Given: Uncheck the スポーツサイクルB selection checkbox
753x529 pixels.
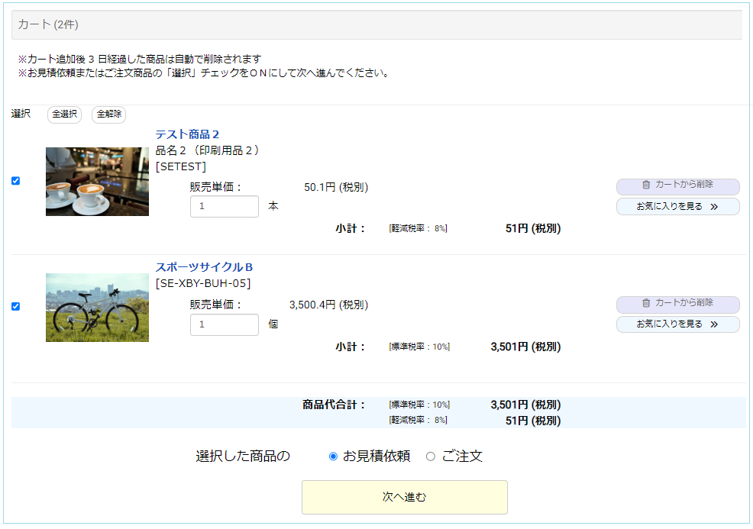Looking at the screenshot, I should point(15,307).
